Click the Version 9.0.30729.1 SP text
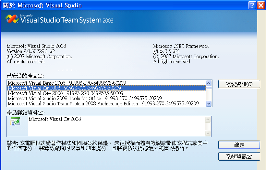 (30, 51)
